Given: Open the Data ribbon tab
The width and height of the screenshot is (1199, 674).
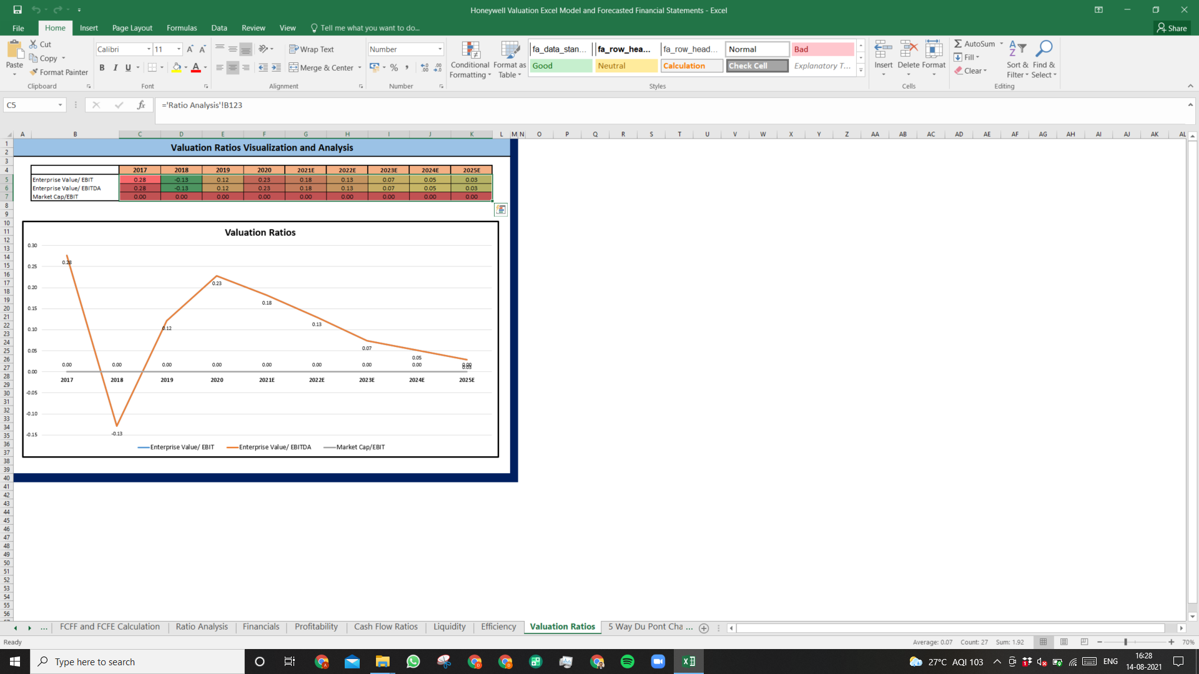Looking at the screenshot, I should [219, 28].
